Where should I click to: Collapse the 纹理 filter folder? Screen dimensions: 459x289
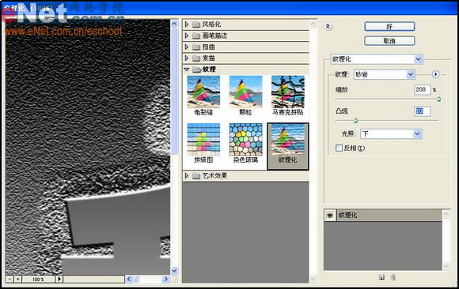click(x=187, y=69)
